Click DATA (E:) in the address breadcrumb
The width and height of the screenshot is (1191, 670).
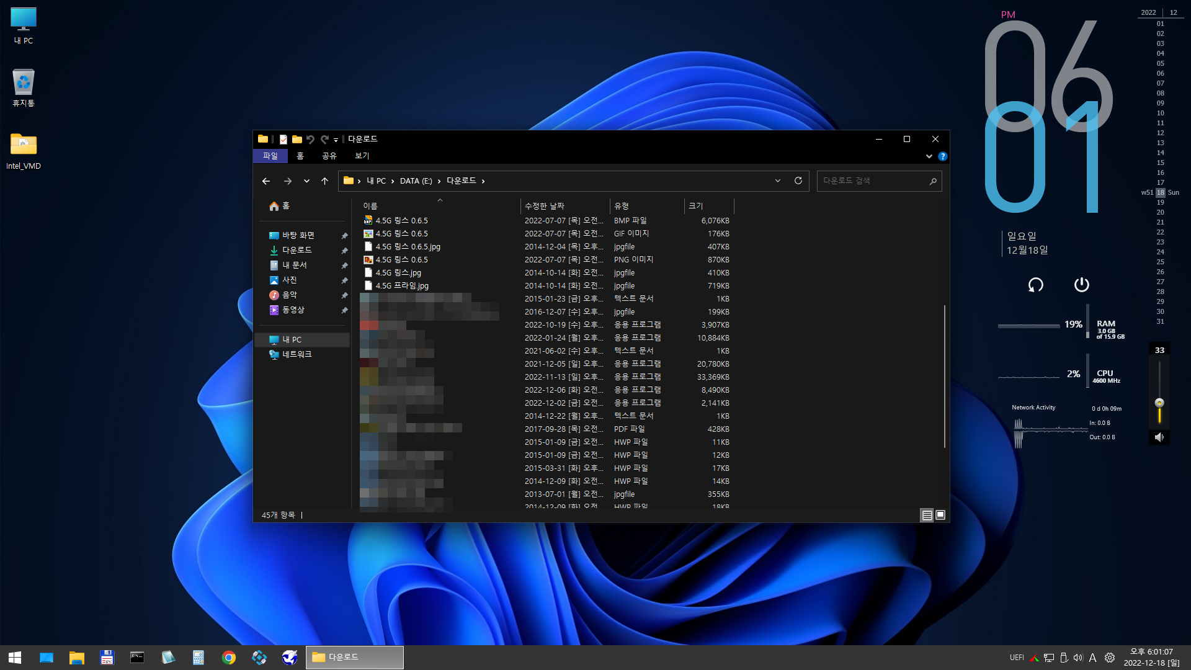[x=416, y=181]
